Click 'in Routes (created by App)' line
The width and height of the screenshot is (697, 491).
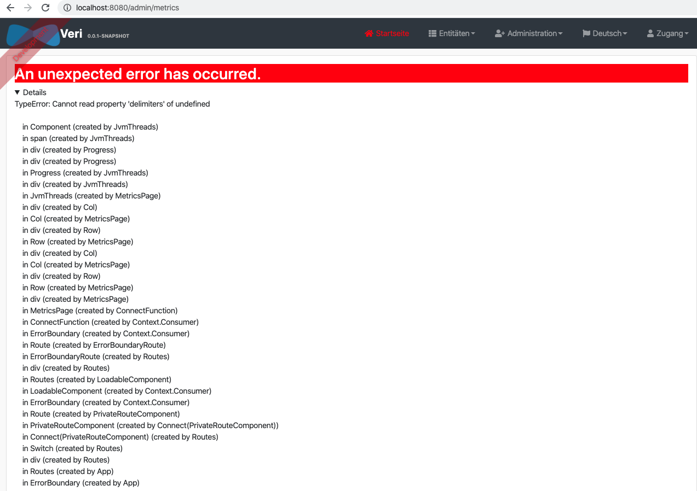[68, 471]
